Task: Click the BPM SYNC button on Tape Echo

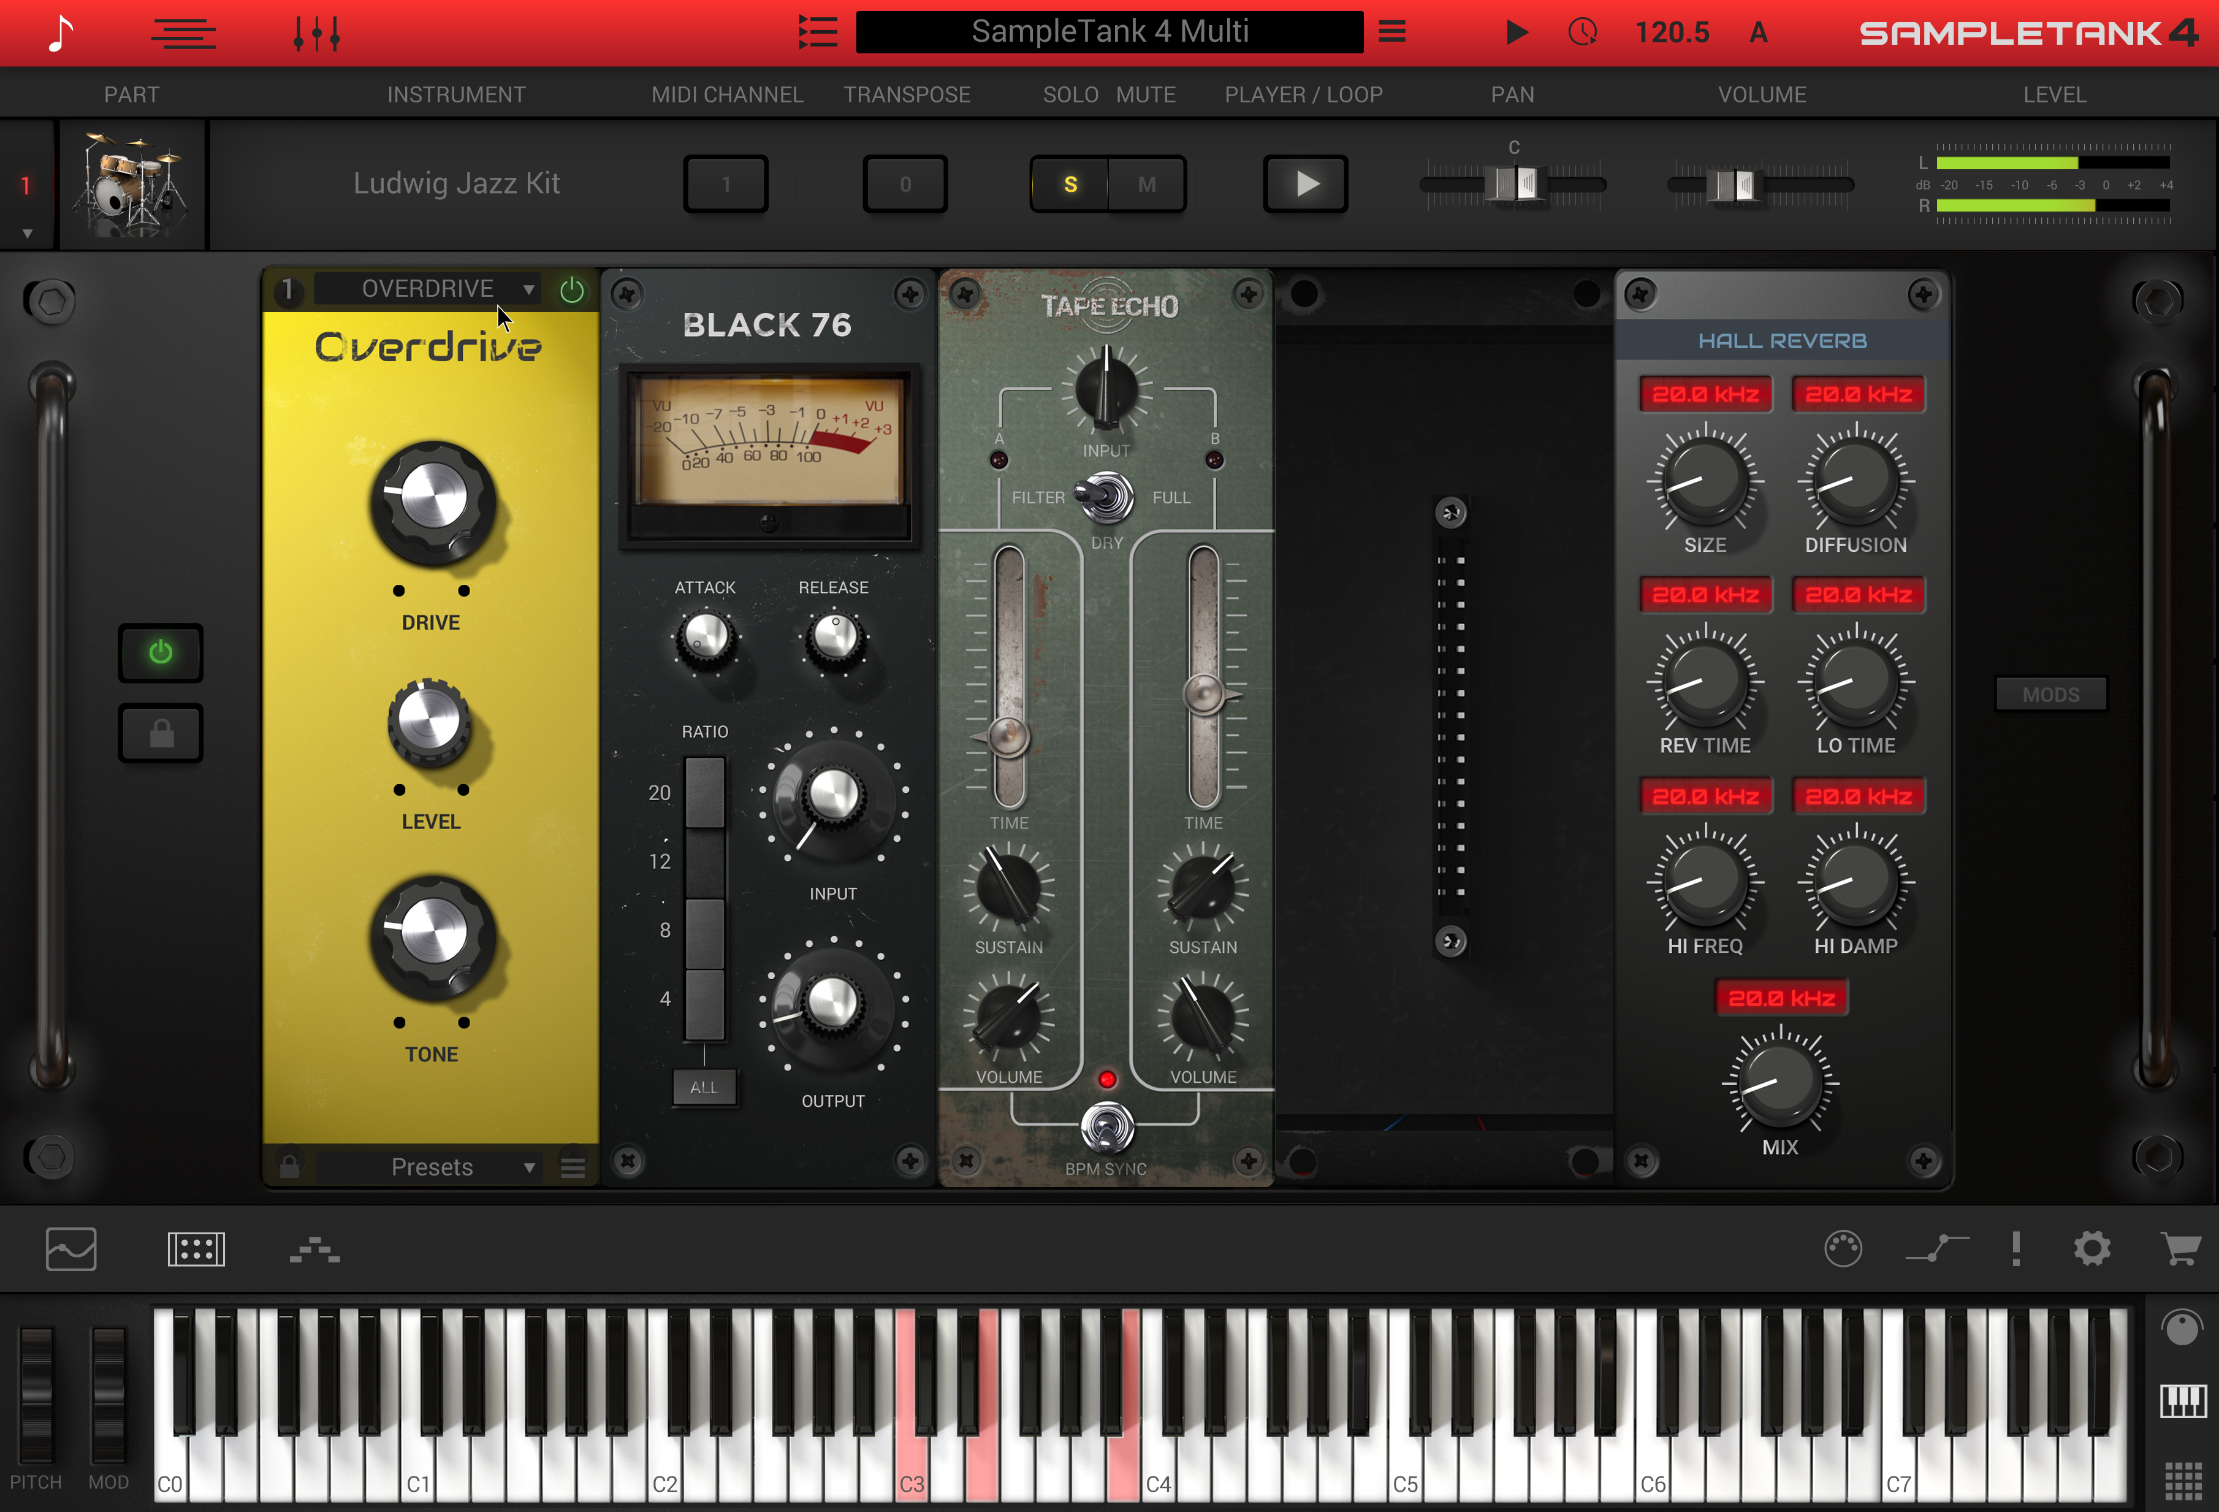Action: 1103,1122
